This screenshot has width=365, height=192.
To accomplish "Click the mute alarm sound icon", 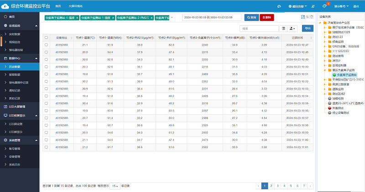I will [x=313, y=6].
